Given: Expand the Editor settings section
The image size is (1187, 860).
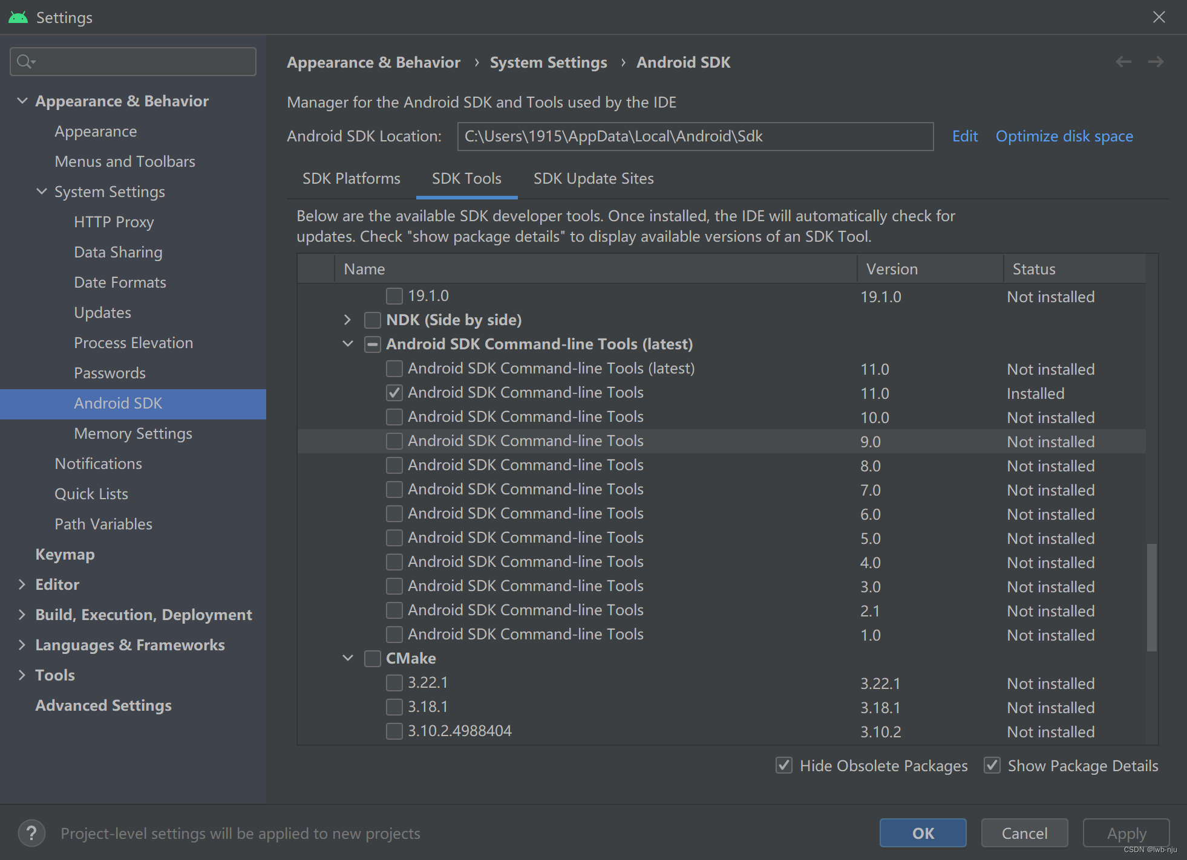Looking at the screenshot, I should (x=22, y=584).
